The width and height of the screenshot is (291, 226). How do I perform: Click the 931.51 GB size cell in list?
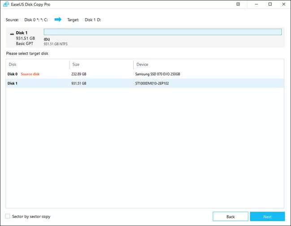click(78, 83)
